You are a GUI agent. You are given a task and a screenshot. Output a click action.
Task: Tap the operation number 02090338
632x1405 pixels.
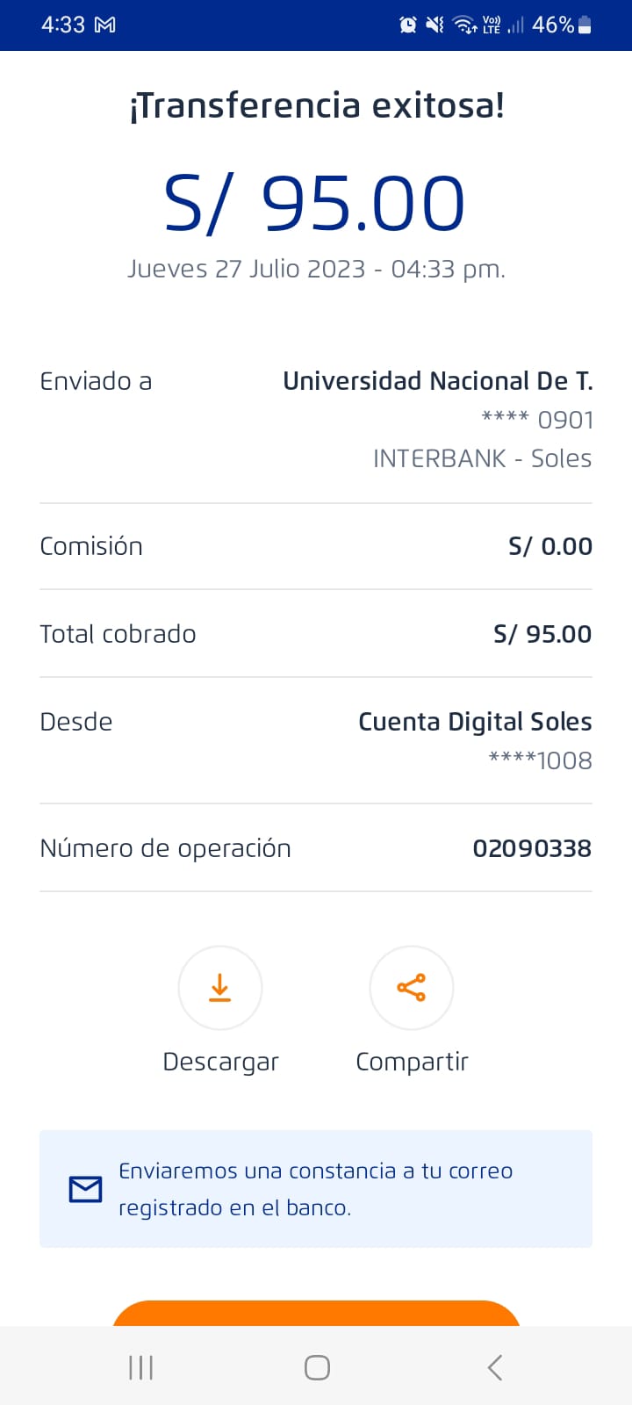pyautogui.click(x=531, y=848)
